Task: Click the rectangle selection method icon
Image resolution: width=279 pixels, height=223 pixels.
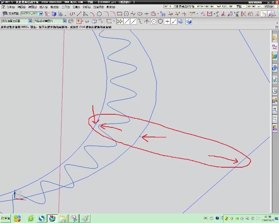Action: (x=109, y=22)
